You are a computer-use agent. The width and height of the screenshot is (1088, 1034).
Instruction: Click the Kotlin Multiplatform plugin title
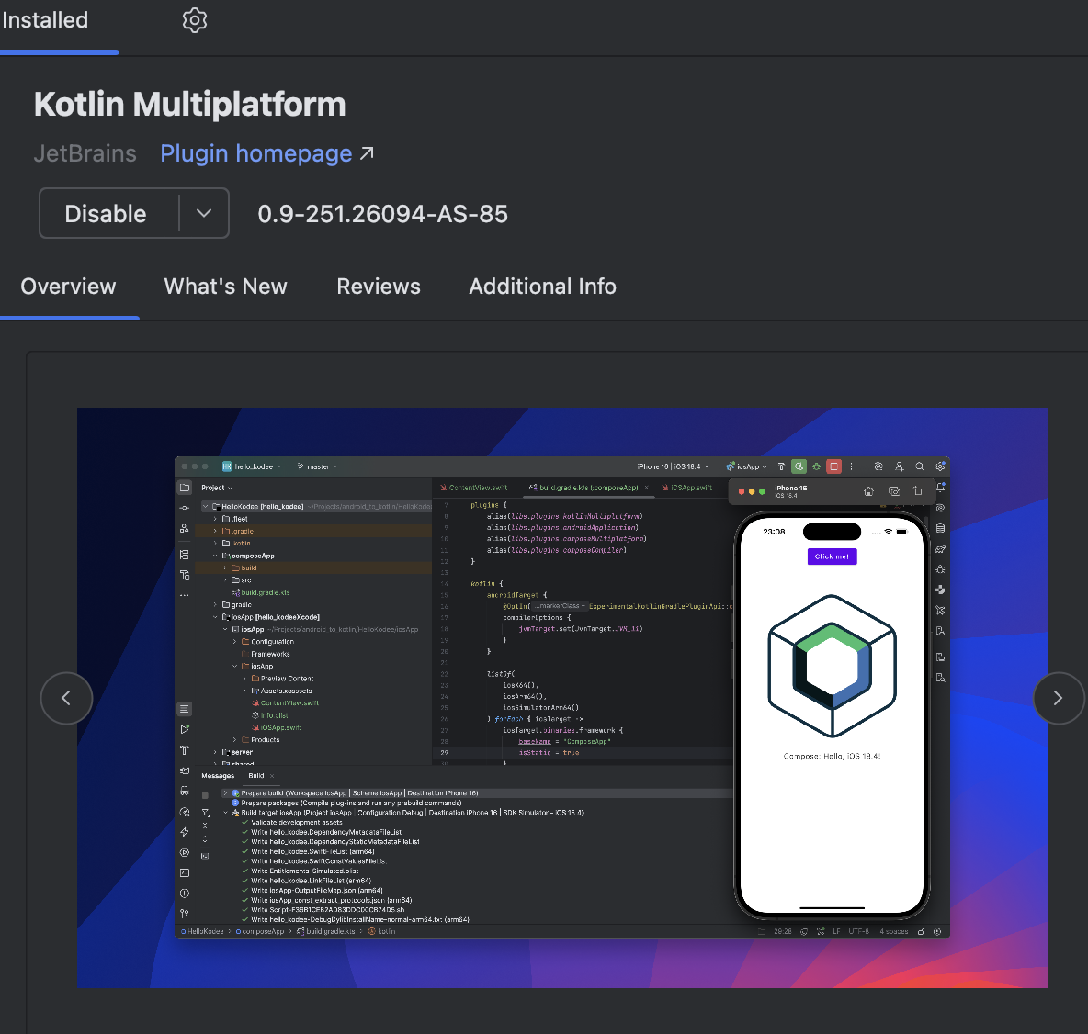pyautogui.click(x=189, y=105)
